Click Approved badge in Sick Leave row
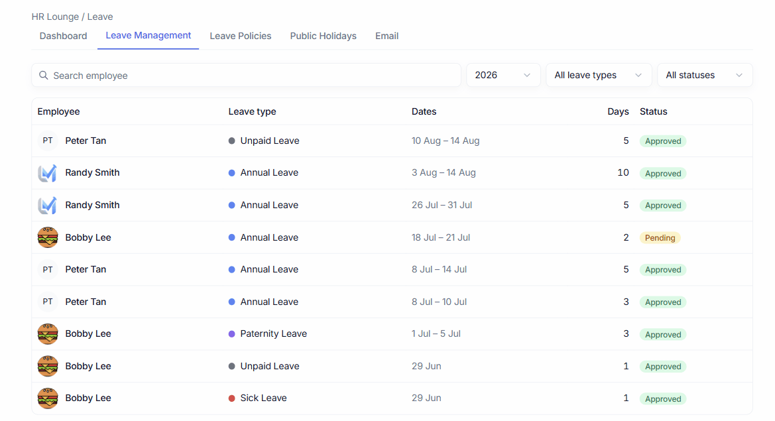This screenshot has width=775, height=421. coord(663,398)
